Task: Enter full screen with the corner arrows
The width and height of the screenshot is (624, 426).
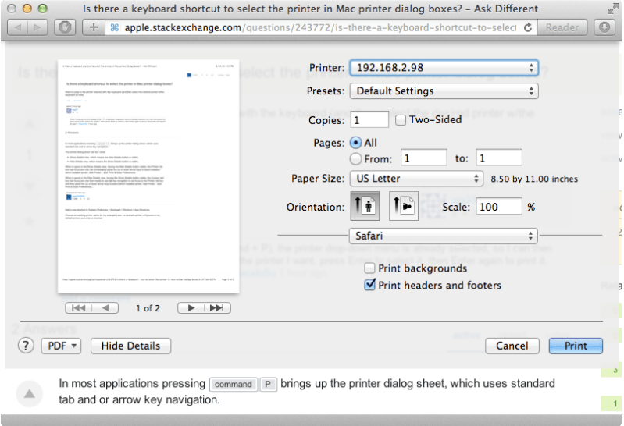Action: click(x=612, y=9)
